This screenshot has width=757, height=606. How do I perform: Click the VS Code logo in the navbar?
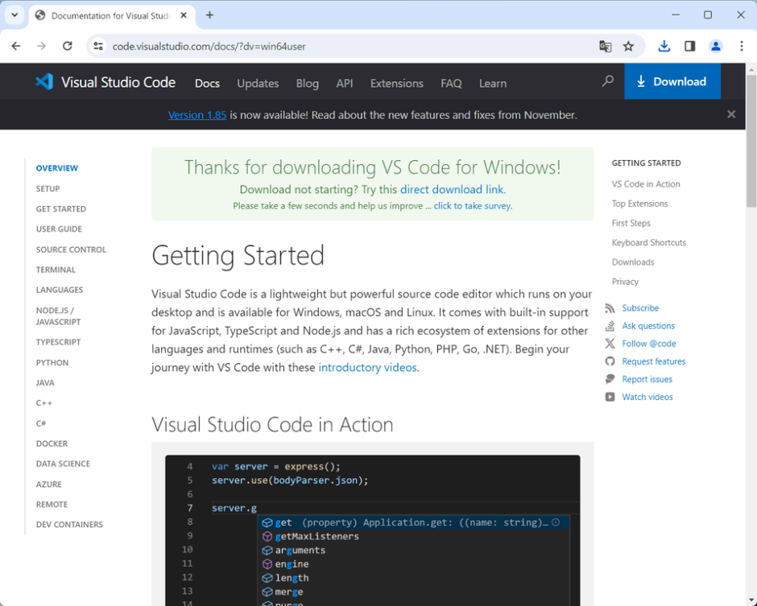tap(44, 82)
